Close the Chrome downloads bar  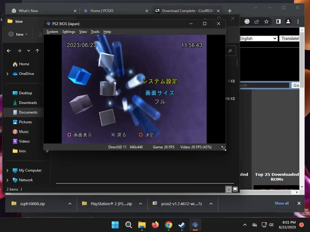tap(299, 203)
